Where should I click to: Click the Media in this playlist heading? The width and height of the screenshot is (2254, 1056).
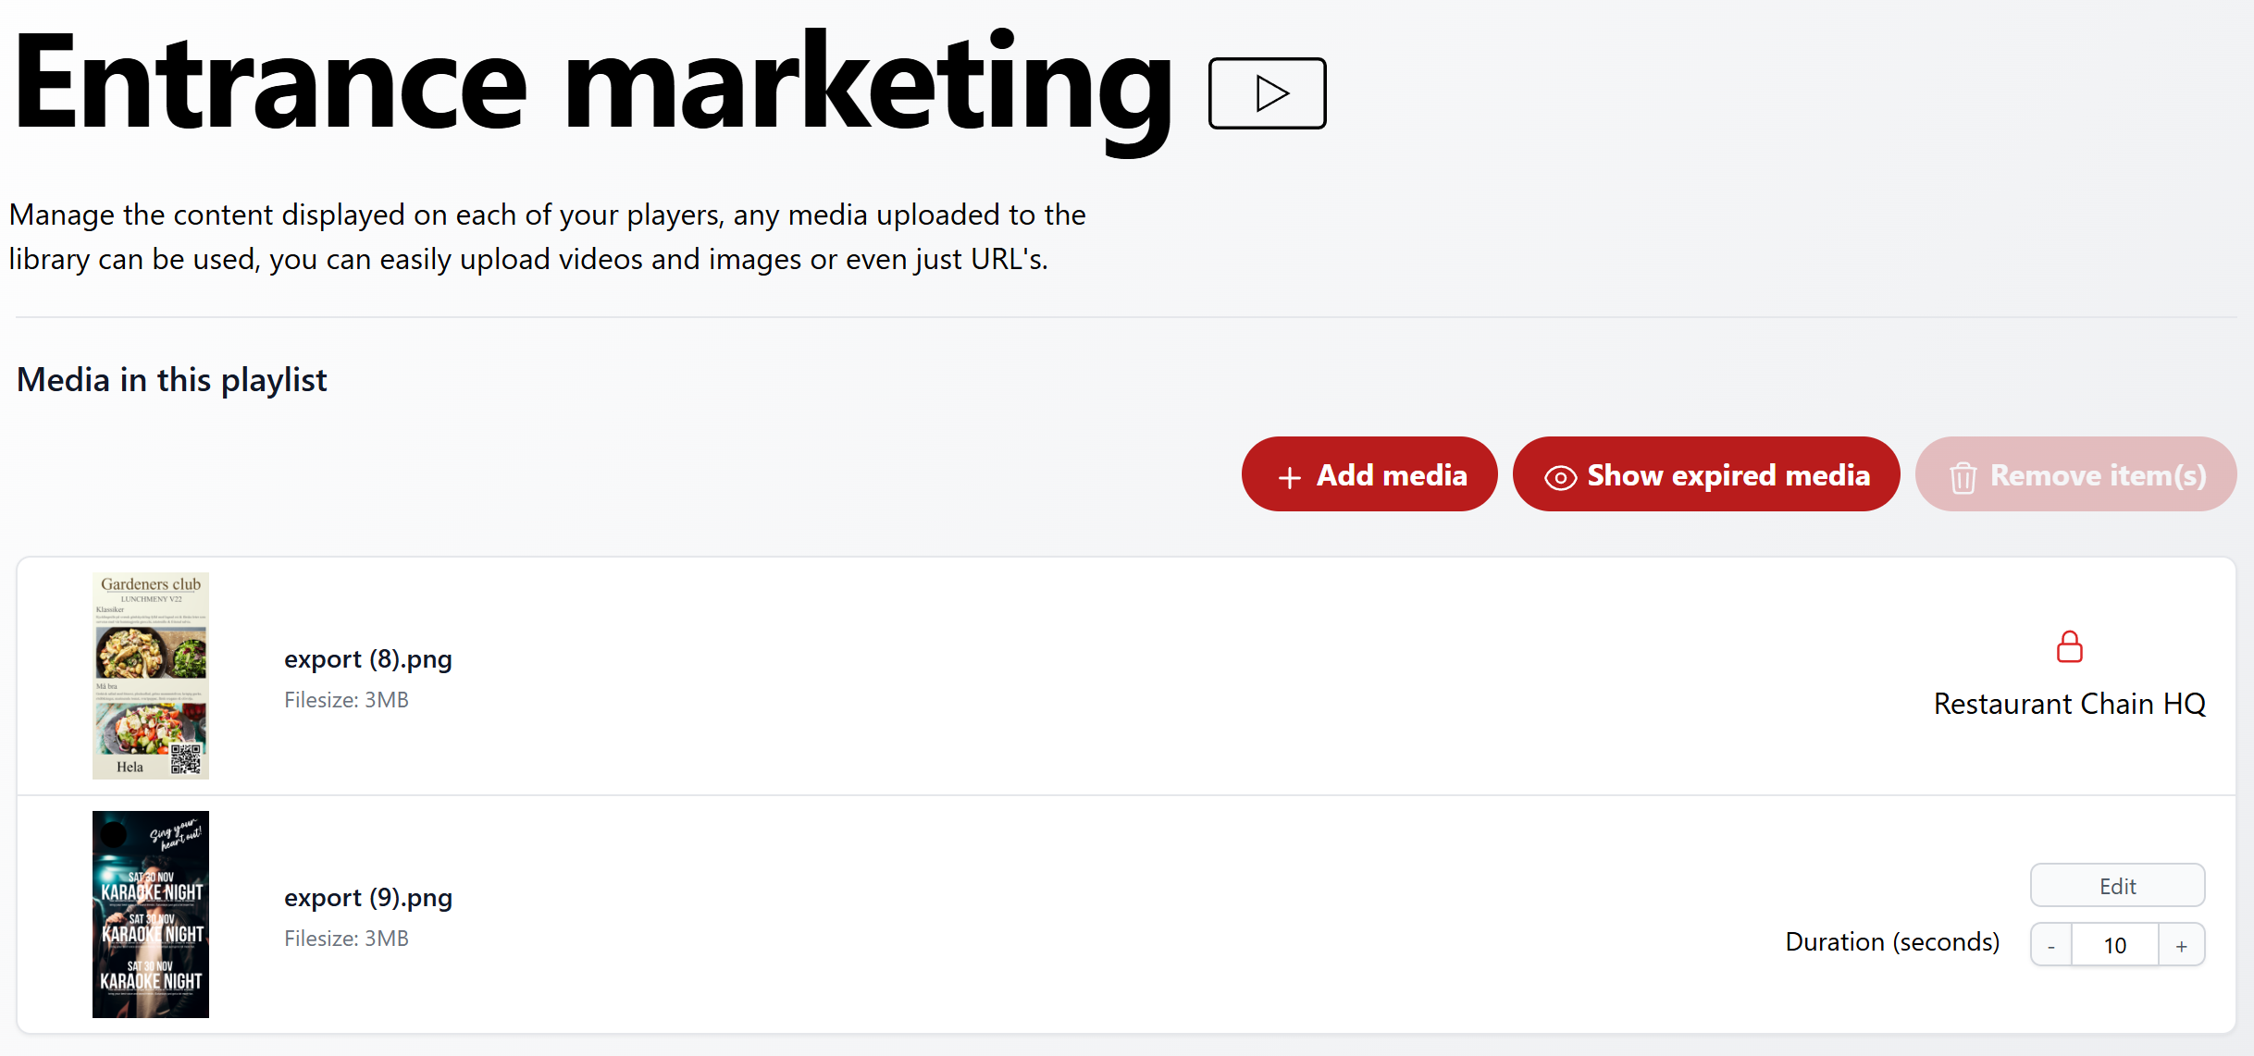coord(172,380)
